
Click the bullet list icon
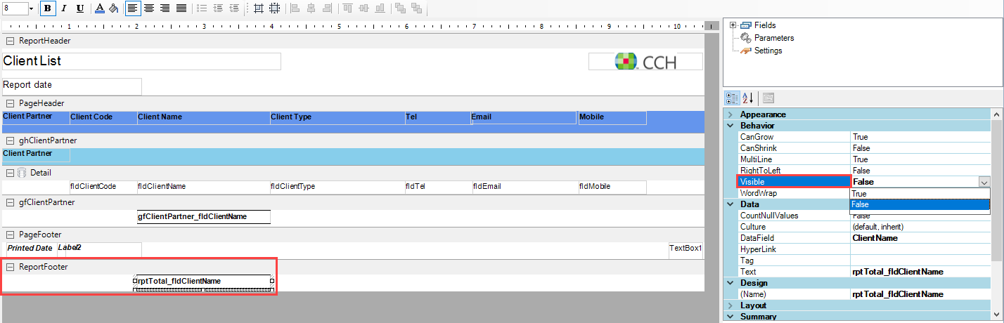[x=202, y=8]
